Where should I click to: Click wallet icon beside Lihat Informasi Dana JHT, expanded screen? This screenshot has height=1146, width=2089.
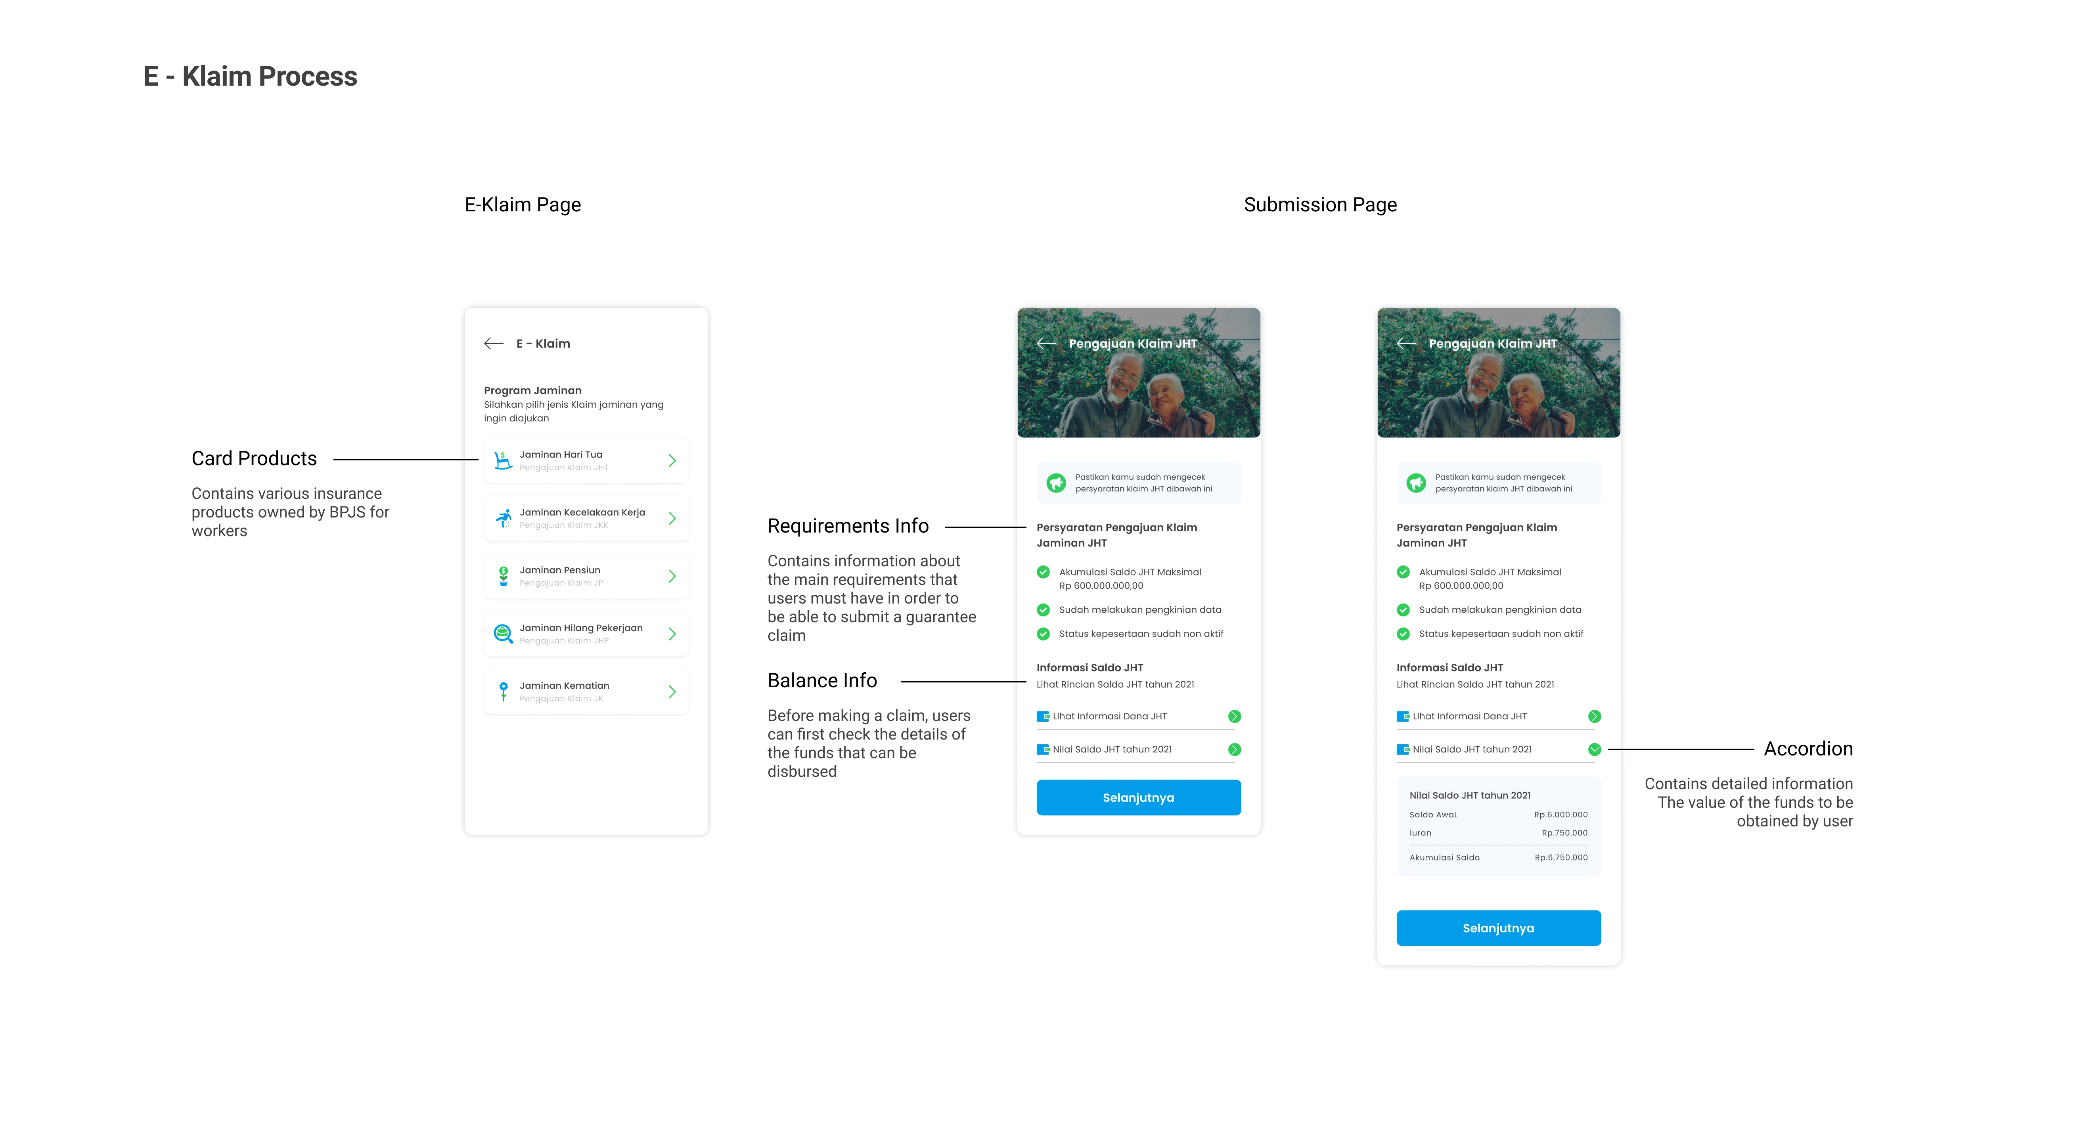coord(1403,716)
